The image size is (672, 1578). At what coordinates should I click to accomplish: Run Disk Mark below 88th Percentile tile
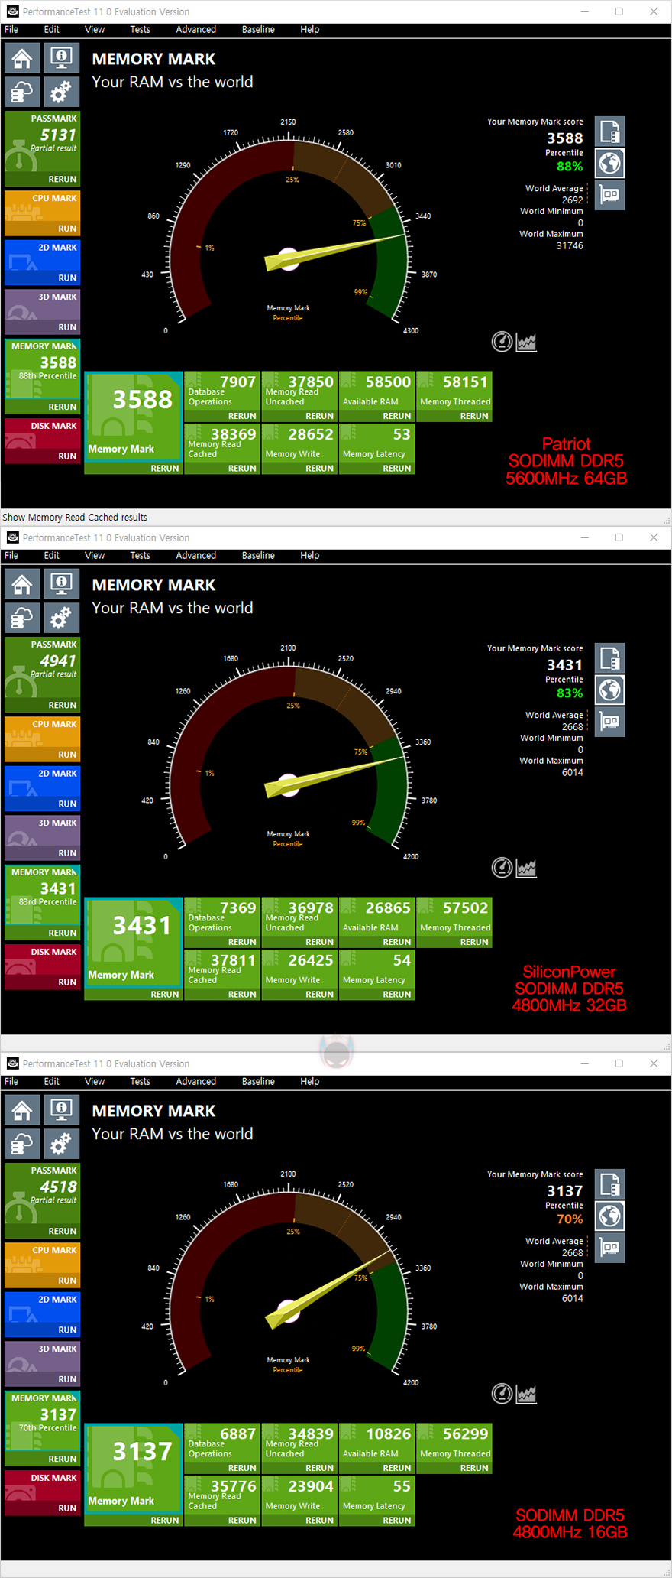[x=67, y=456]
